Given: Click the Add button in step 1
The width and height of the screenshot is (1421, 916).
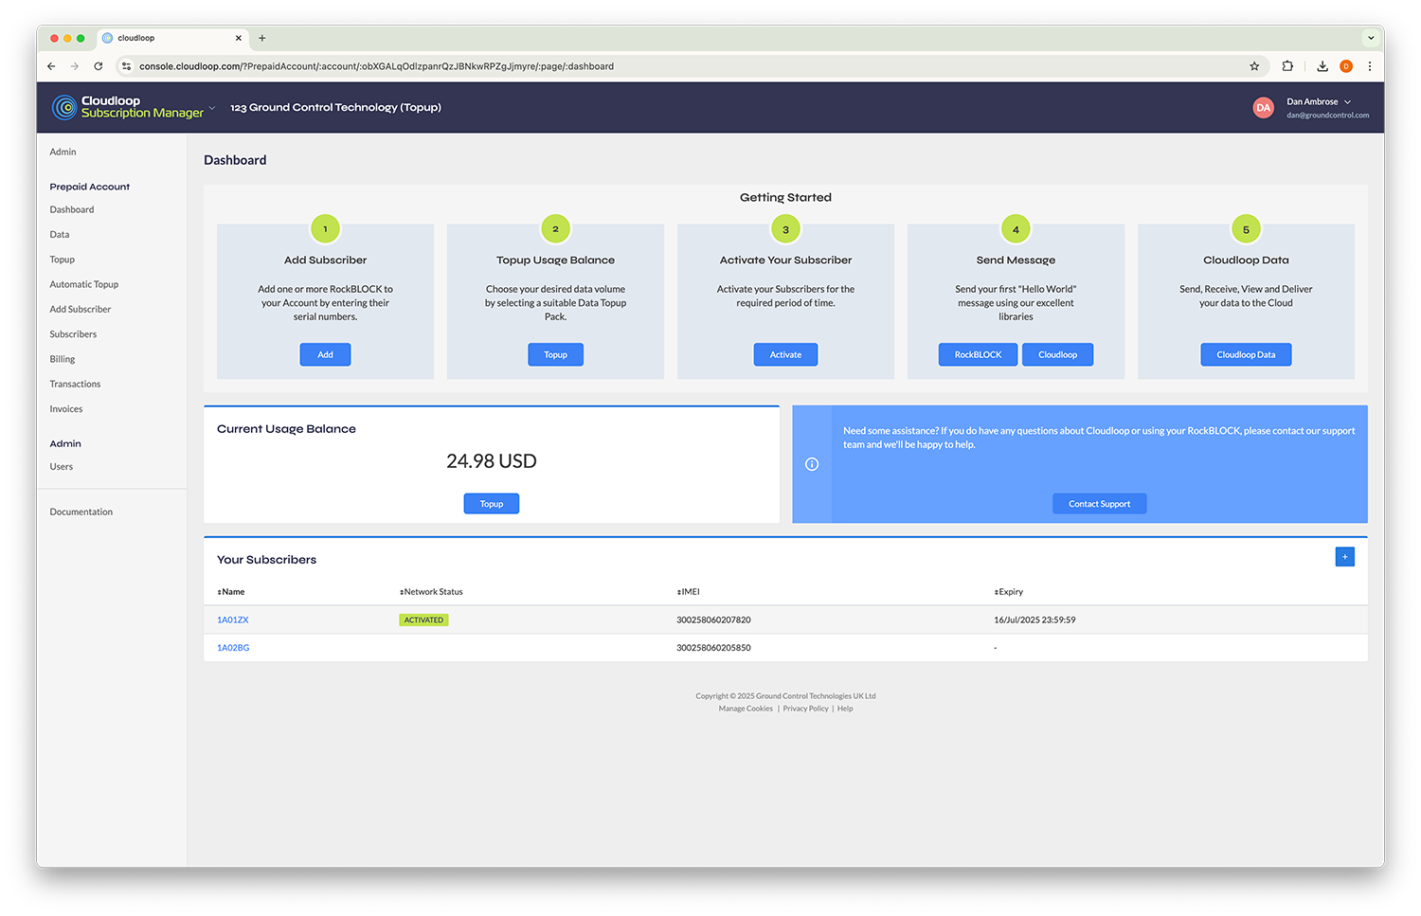Looking at the screenshot, I should 325,354.
